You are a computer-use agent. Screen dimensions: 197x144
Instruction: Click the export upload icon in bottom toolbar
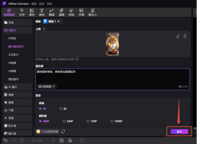82,140
